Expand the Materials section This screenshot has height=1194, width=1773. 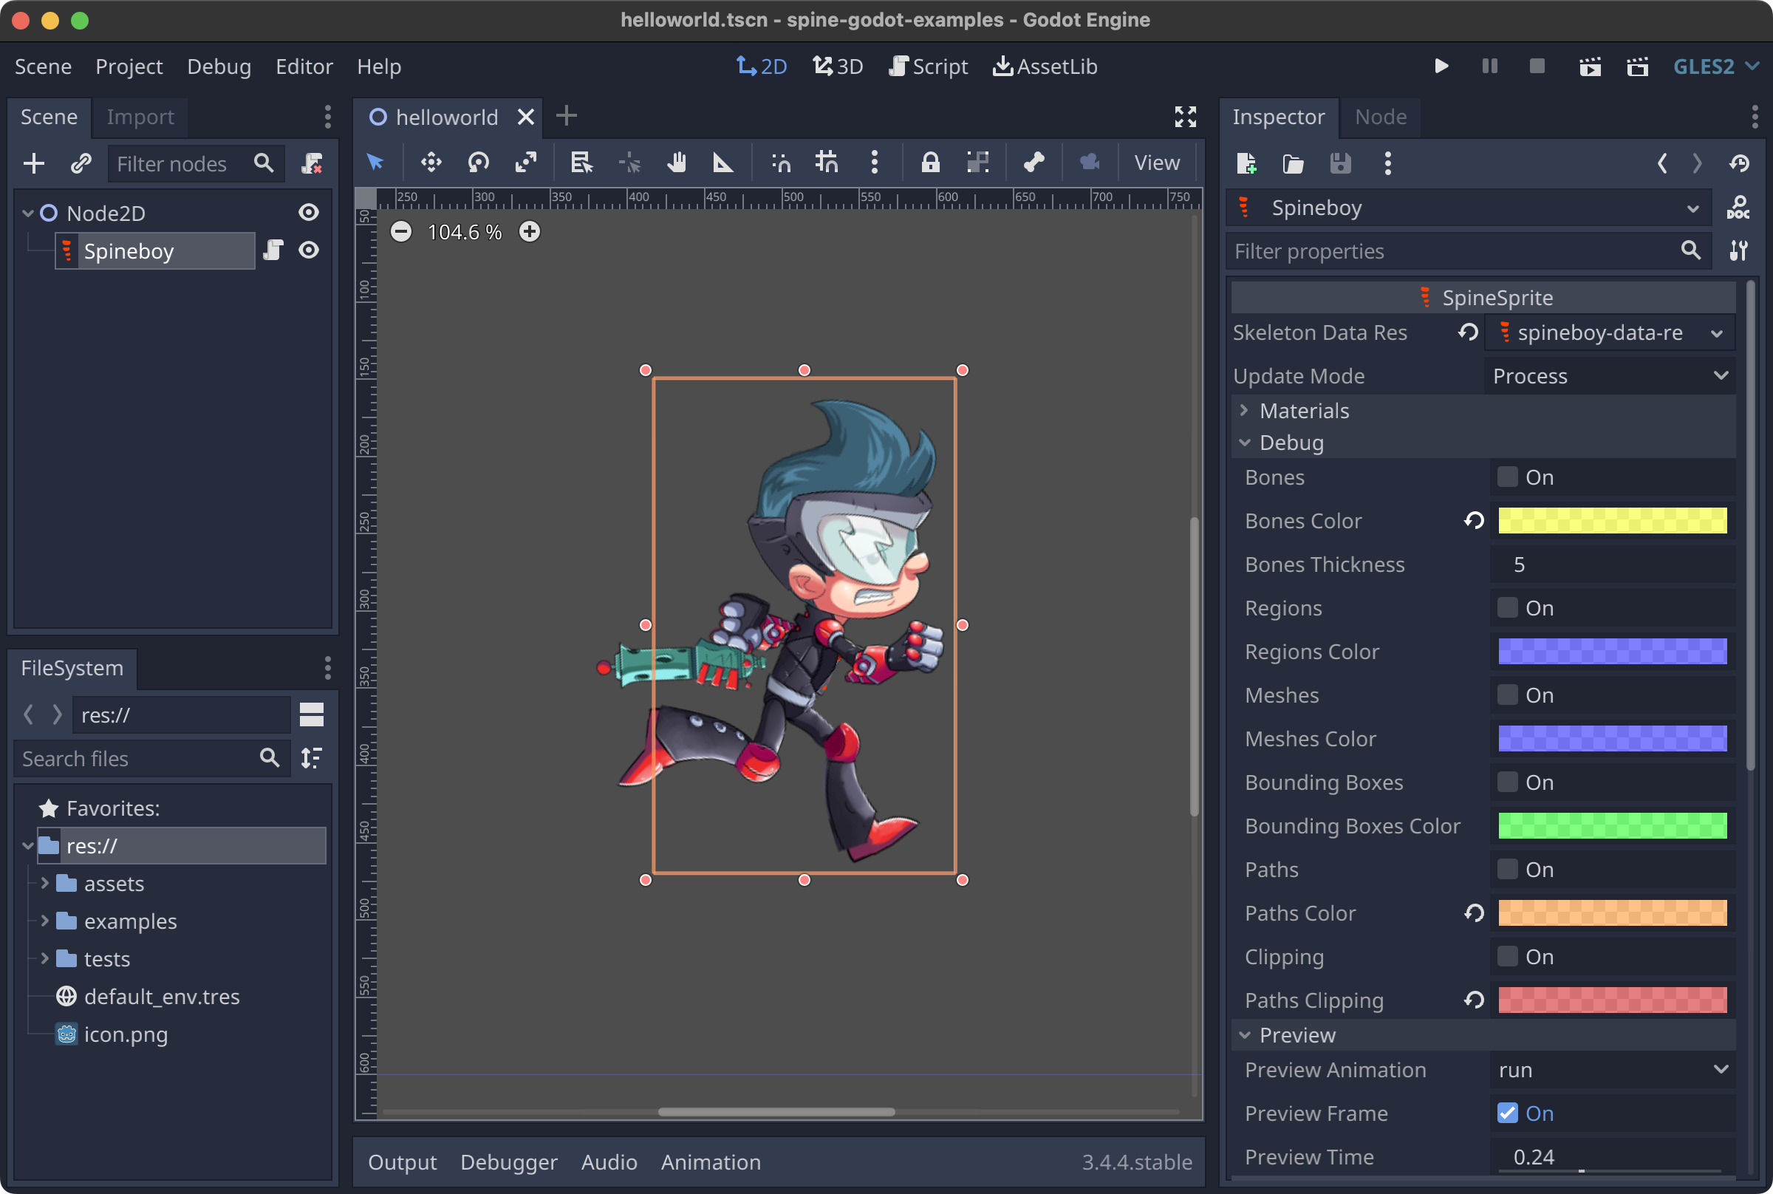[1303, 411]
